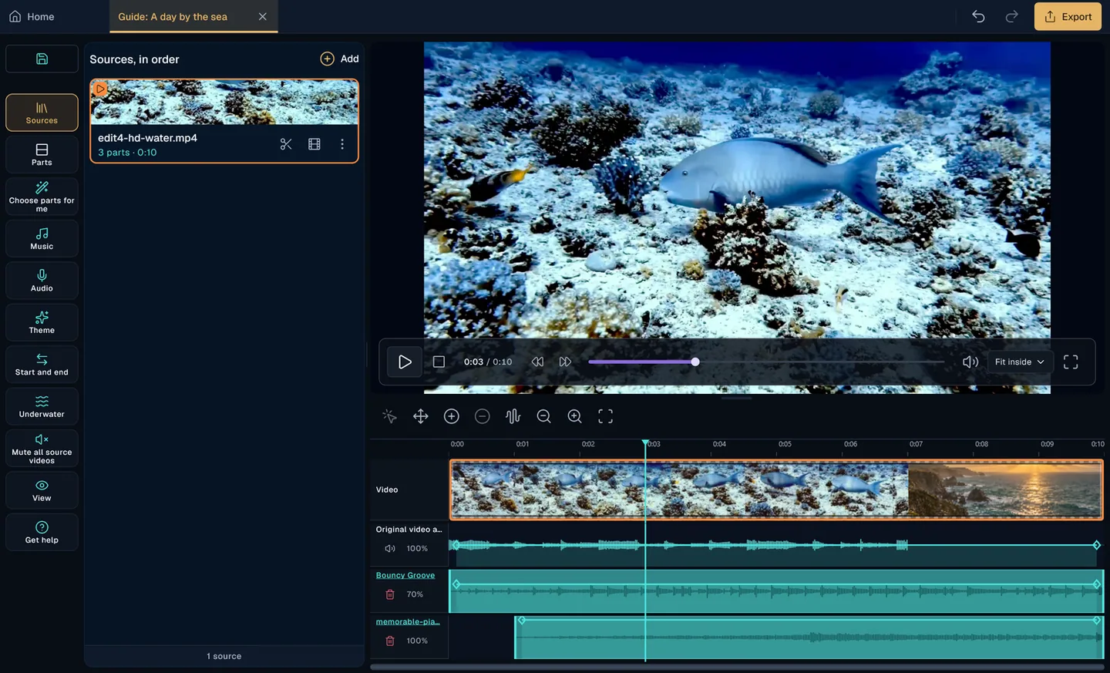Undo the last action
1110x673 pixels.
pos(978,16)
